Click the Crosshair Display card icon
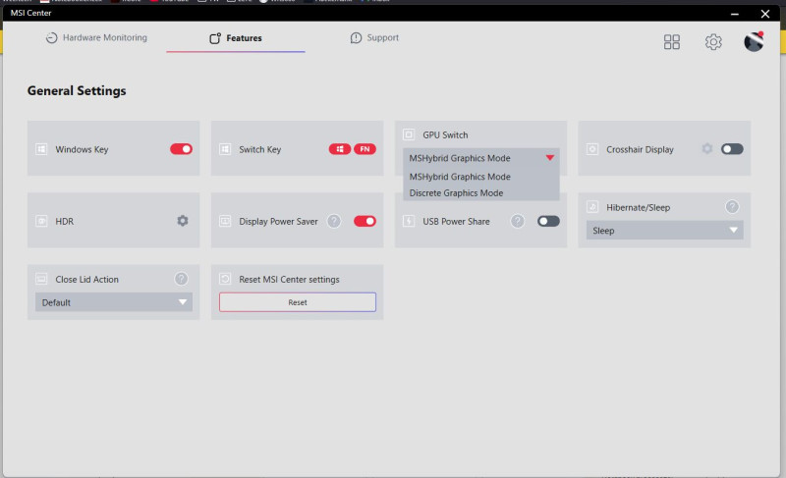Screen dimensions: 786x478 (592, 149)
